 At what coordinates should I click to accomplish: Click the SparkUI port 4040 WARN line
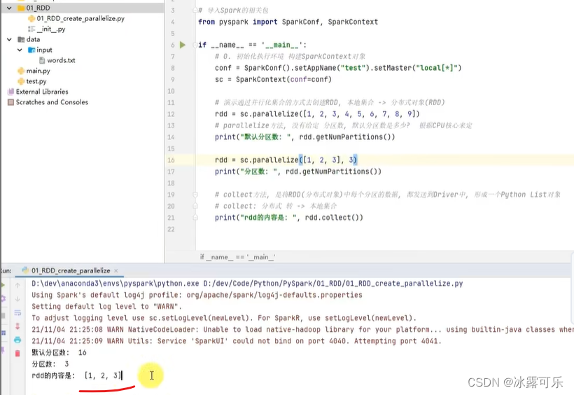237,341
